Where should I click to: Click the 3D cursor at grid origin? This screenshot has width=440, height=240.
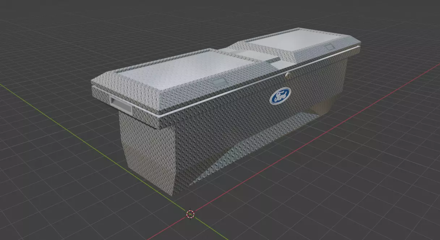coord(190,214)
